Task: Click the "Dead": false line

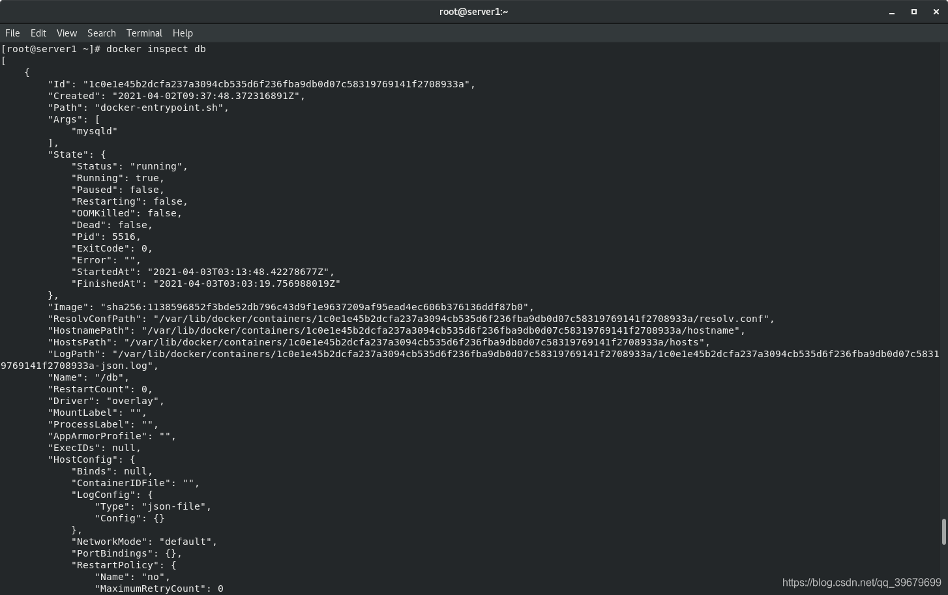Action: point(112,225)
